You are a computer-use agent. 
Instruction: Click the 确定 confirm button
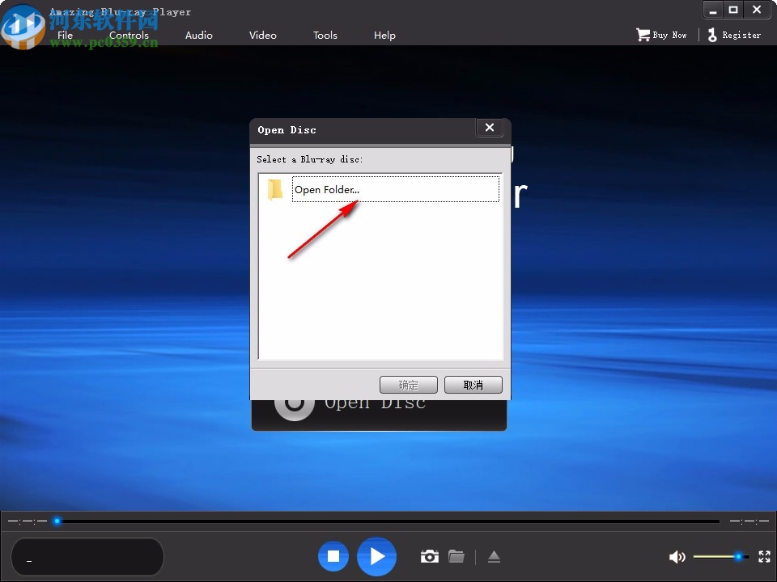[x=408, y=385]
